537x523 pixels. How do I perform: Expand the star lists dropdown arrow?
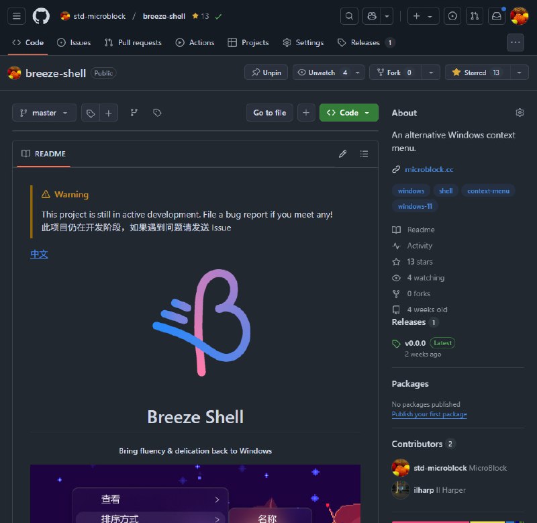pos(519,73)
